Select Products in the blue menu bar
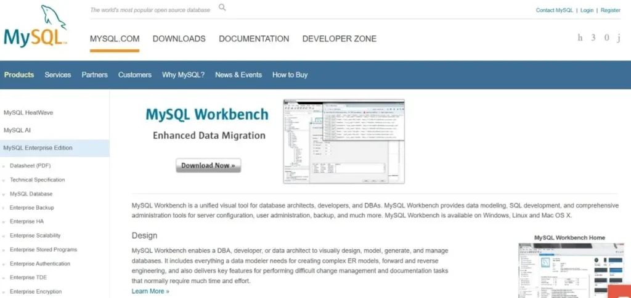 coord(19,75)
